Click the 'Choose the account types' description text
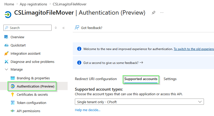This screenshot has height=116, width=214. tap(129, 94)
